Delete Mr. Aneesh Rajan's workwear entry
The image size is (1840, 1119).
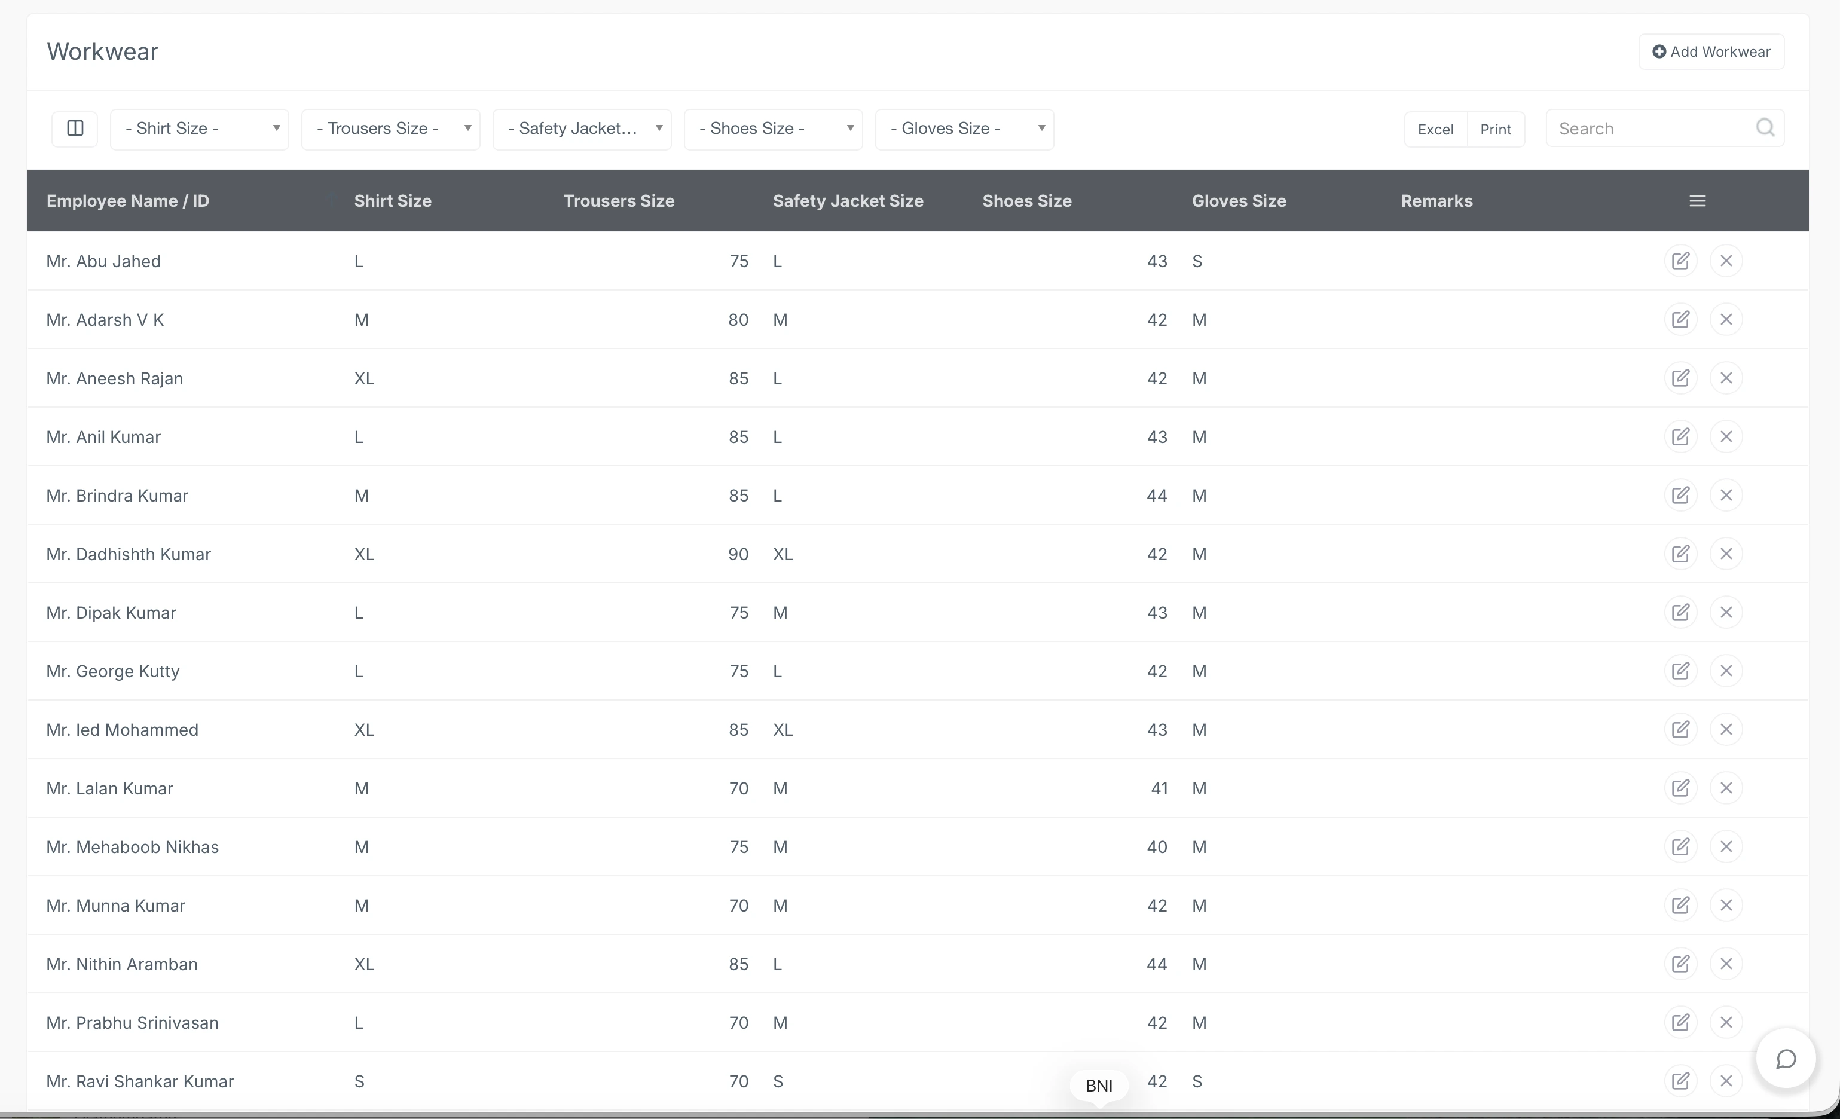click(1726, 378)
